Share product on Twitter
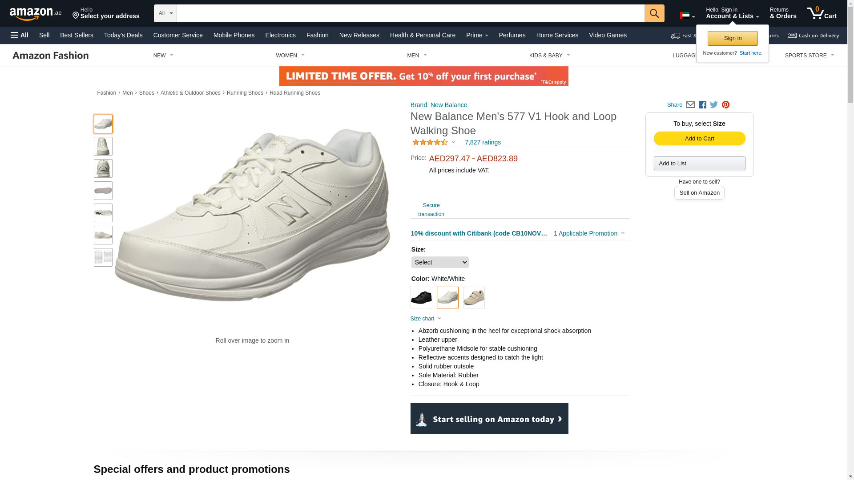854x480 pixels. 714,105
